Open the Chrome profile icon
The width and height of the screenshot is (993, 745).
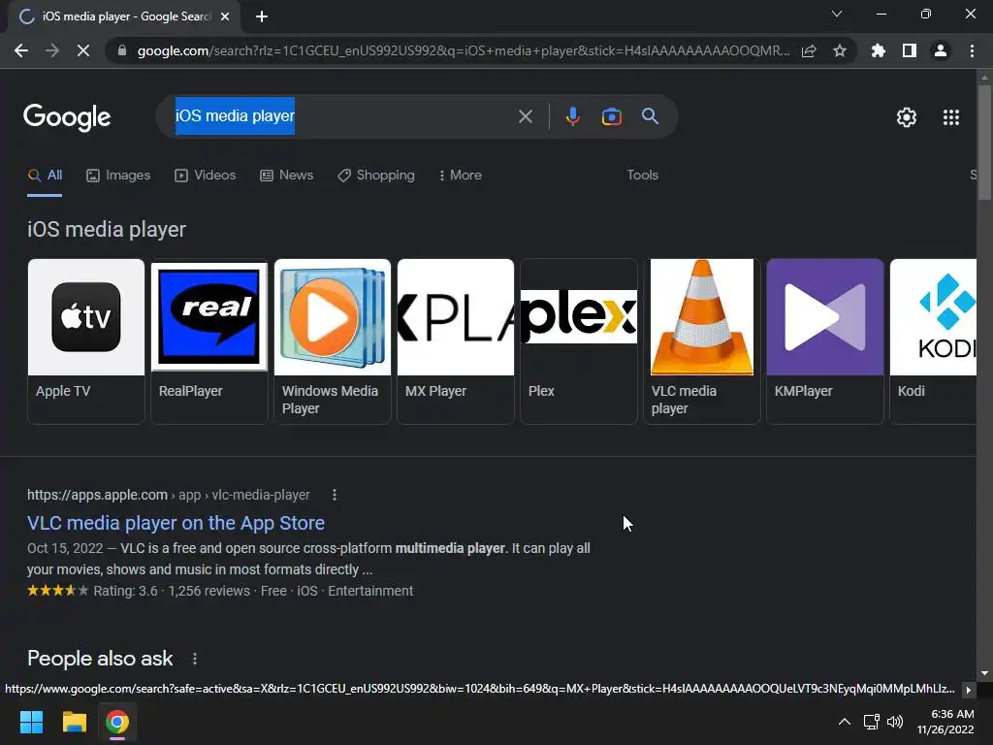941,50
